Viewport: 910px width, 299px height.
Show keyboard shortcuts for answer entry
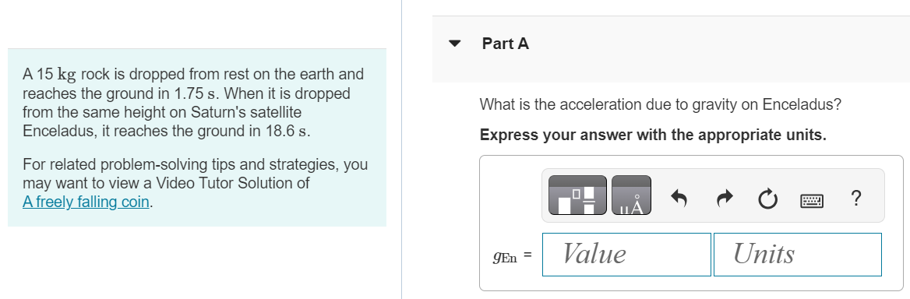coord(811,200)
